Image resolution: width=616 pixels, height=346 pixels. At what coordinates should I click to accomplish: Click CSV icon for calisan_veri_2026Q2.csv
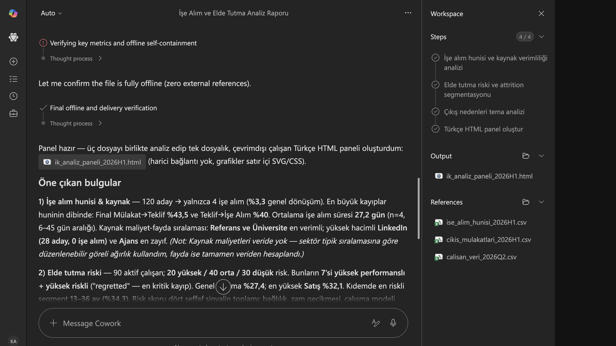(438, 257)
